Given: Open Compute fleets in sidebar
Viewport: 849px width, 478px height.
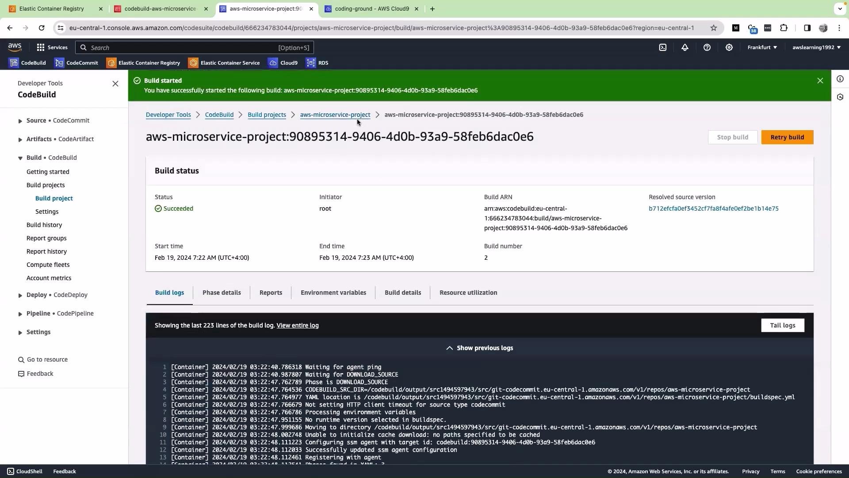Looking at the screenshot, I should 48,265.
